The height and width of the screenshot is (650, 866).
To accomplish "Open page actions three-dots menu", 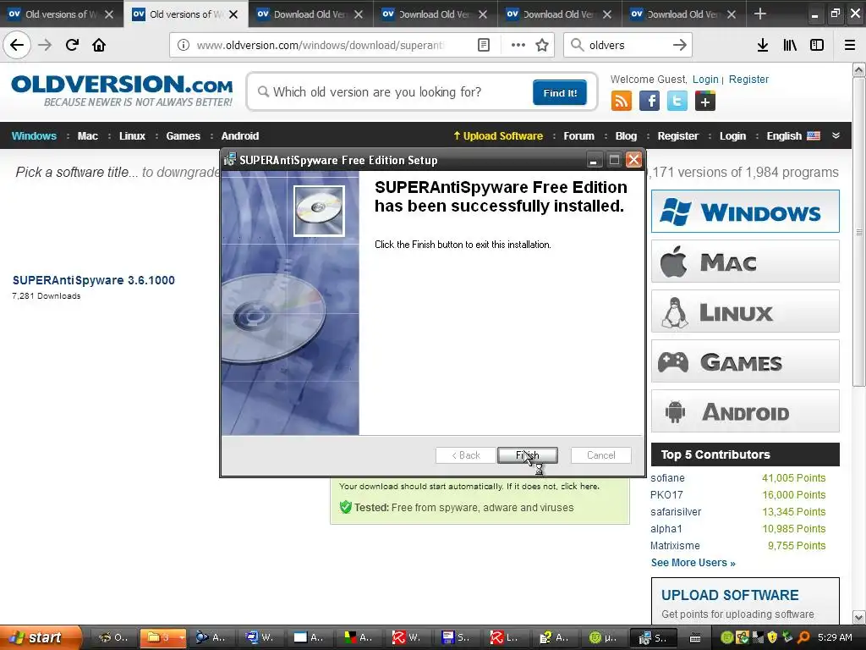I will (518, 45).
